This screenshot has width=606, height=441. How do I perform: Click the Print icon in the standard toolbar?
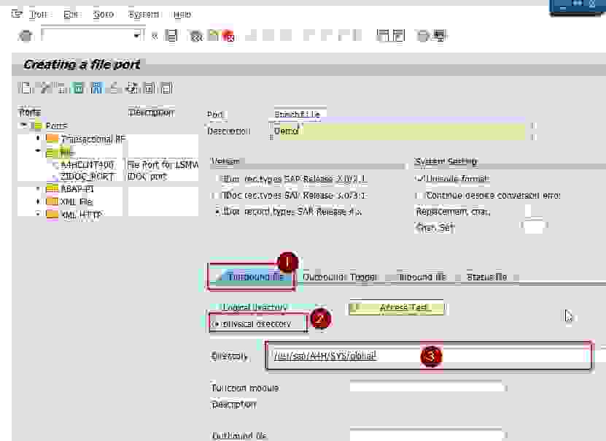pyautogui.click(x=250, y=35)
